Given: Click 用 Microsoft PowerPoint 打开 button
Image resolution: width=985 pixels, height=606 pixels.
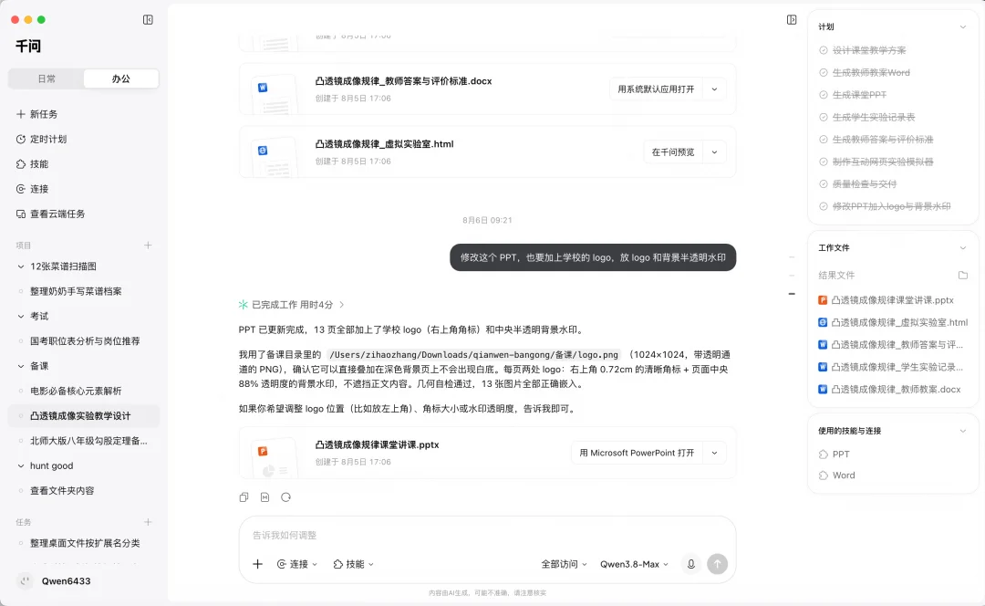Looking at the screenshot, I should coord(637,453).
